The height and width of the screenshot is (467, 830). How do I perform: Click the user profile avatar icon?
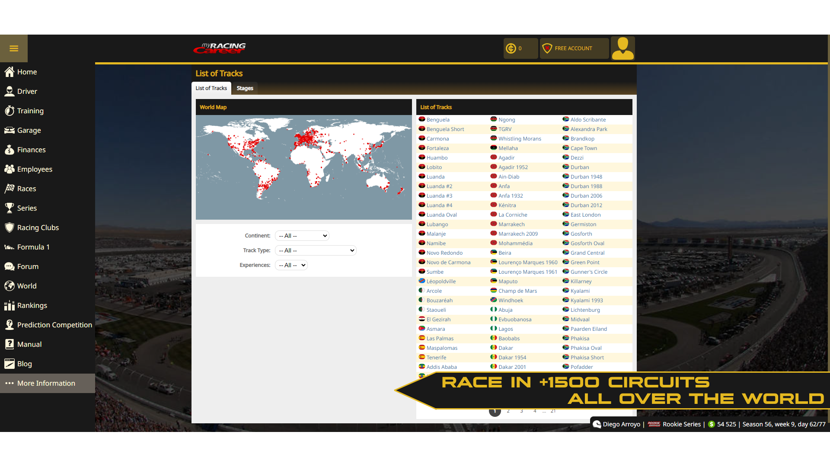click(x=622, y=48)
